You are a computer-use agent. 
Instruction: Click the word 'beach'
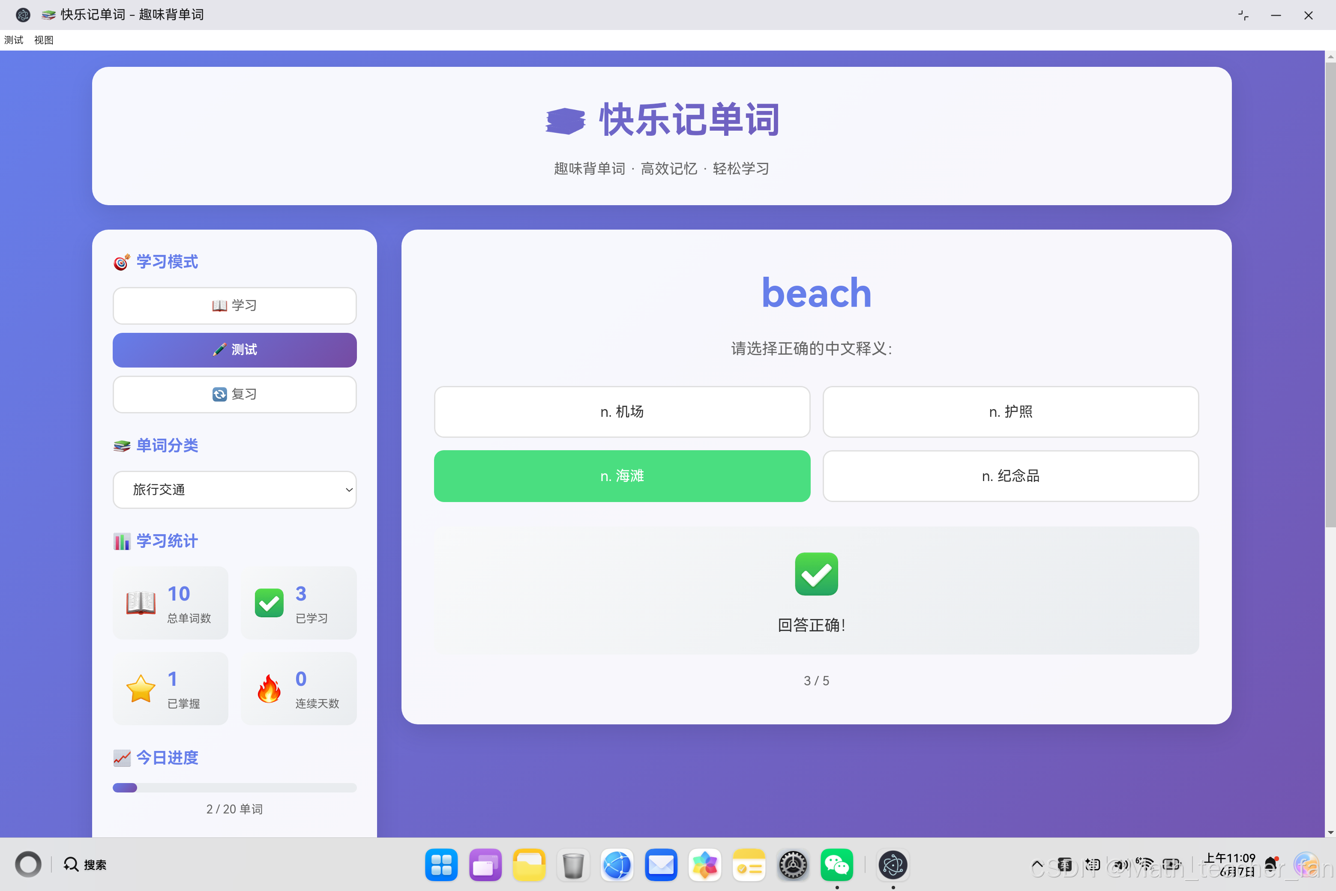[x=816, y=293]
